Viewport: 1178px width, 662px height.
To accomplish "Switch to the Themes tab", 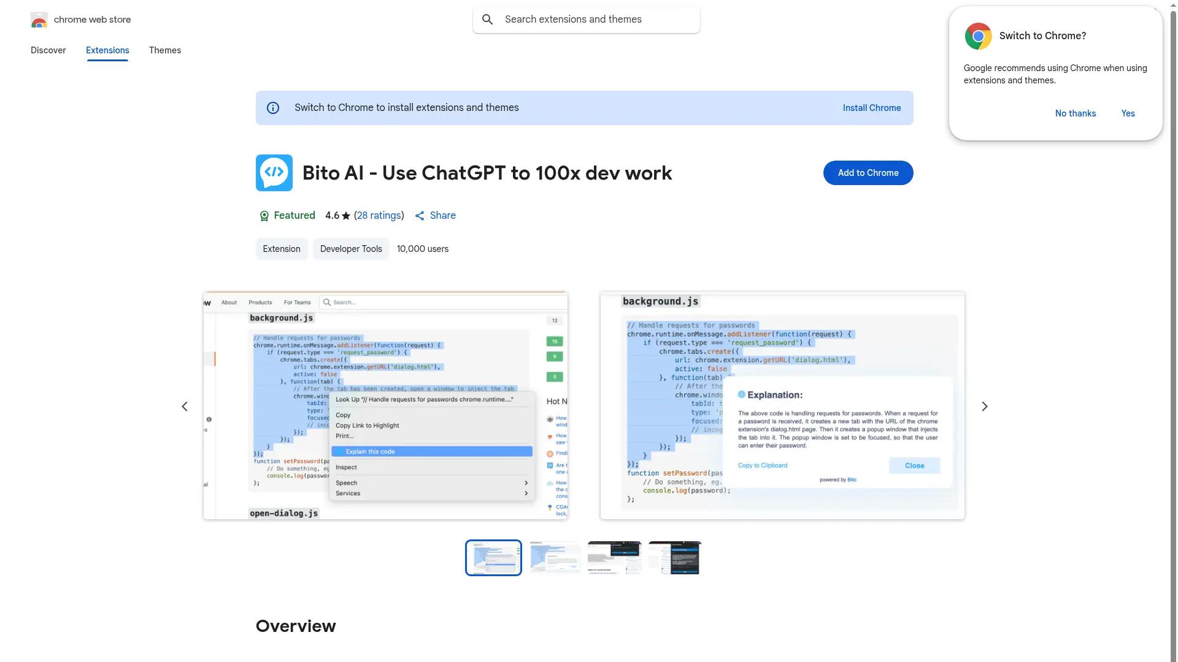I will pos(164,50).
